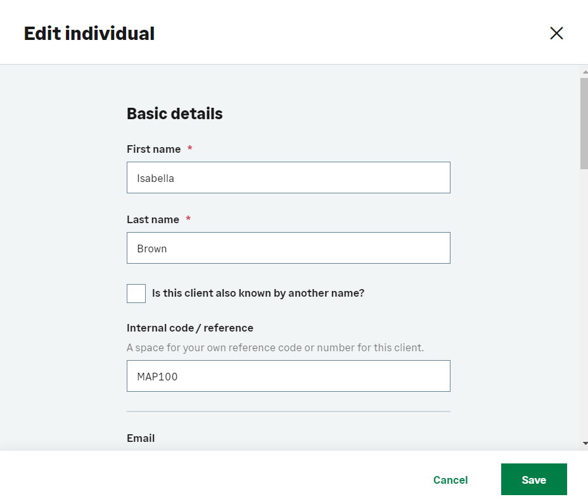Click the 'Basic details' section heading

click(x=174, y=113)
